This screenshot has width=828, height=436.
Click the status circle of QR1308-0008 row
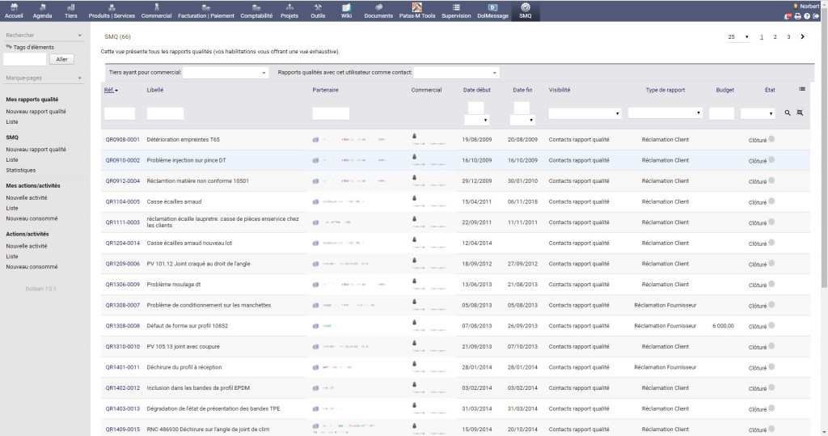coord(772,326)
